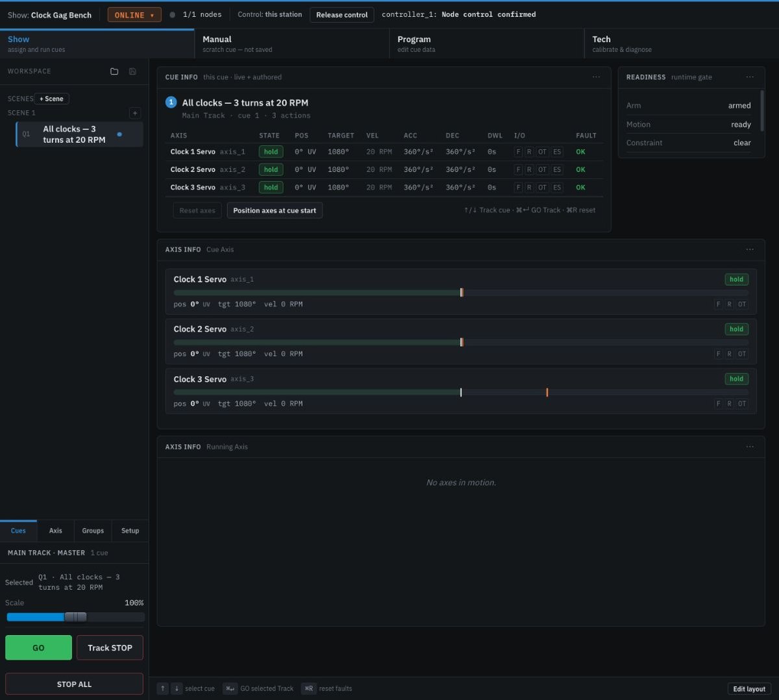Click the OT flag on Clock 2 Servo axis card
Screen dimensions: 779x700
(x=742, y=354)
